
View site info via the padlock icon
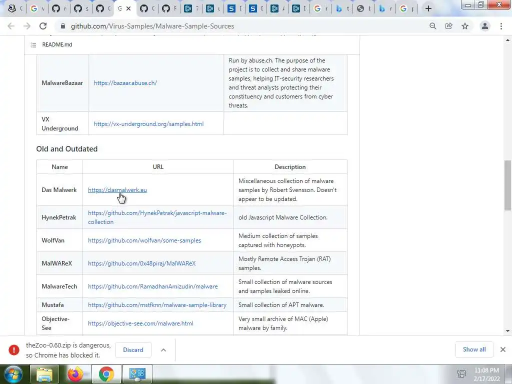click(x=63, y=26)
